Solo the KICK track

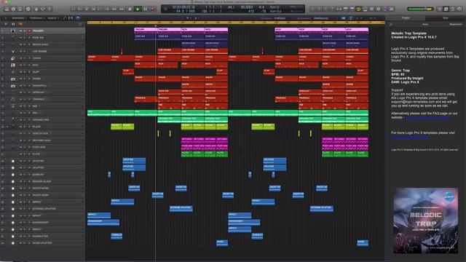tap(24, 65)
